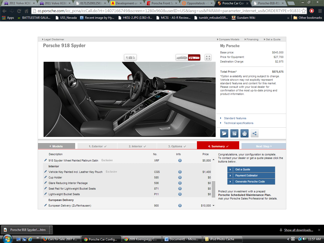Image resolution: width=324 pixels, height=243 pixels.
Task: Switch to Porsche-918-RS browser tab
Action: coord(269,3)
